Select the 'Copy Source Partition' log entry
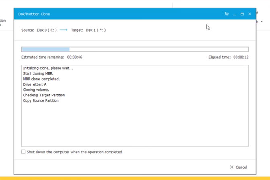The height and width of the screenshot is (180, 270). point(41,100)
